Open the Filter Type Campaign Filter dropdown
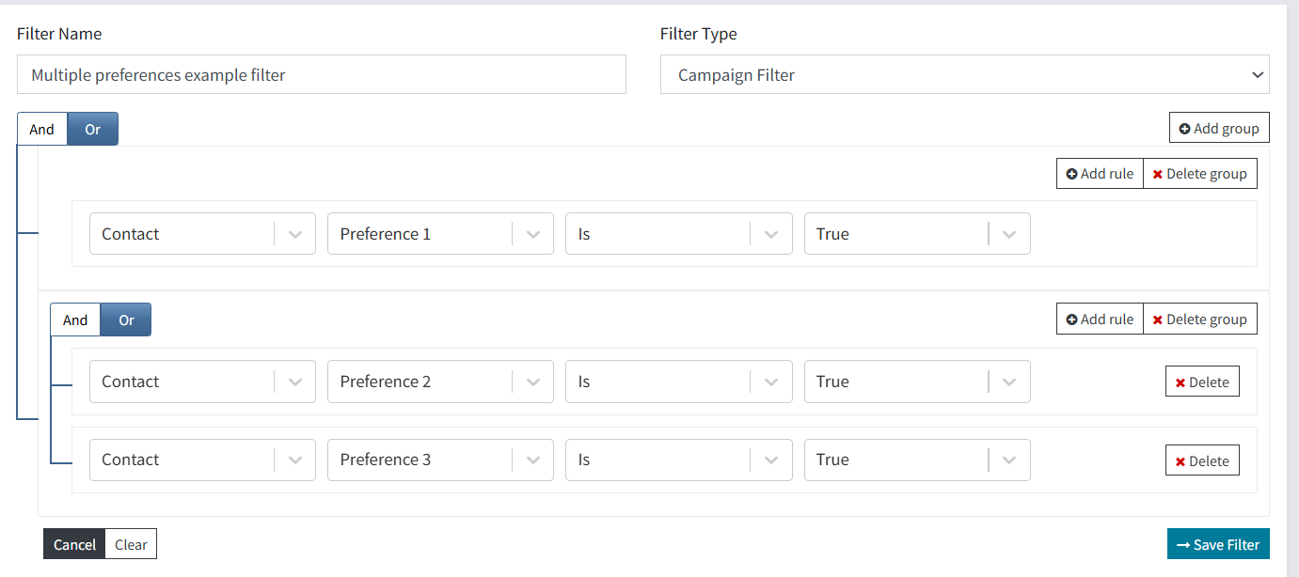 click(x=965, y=74)
